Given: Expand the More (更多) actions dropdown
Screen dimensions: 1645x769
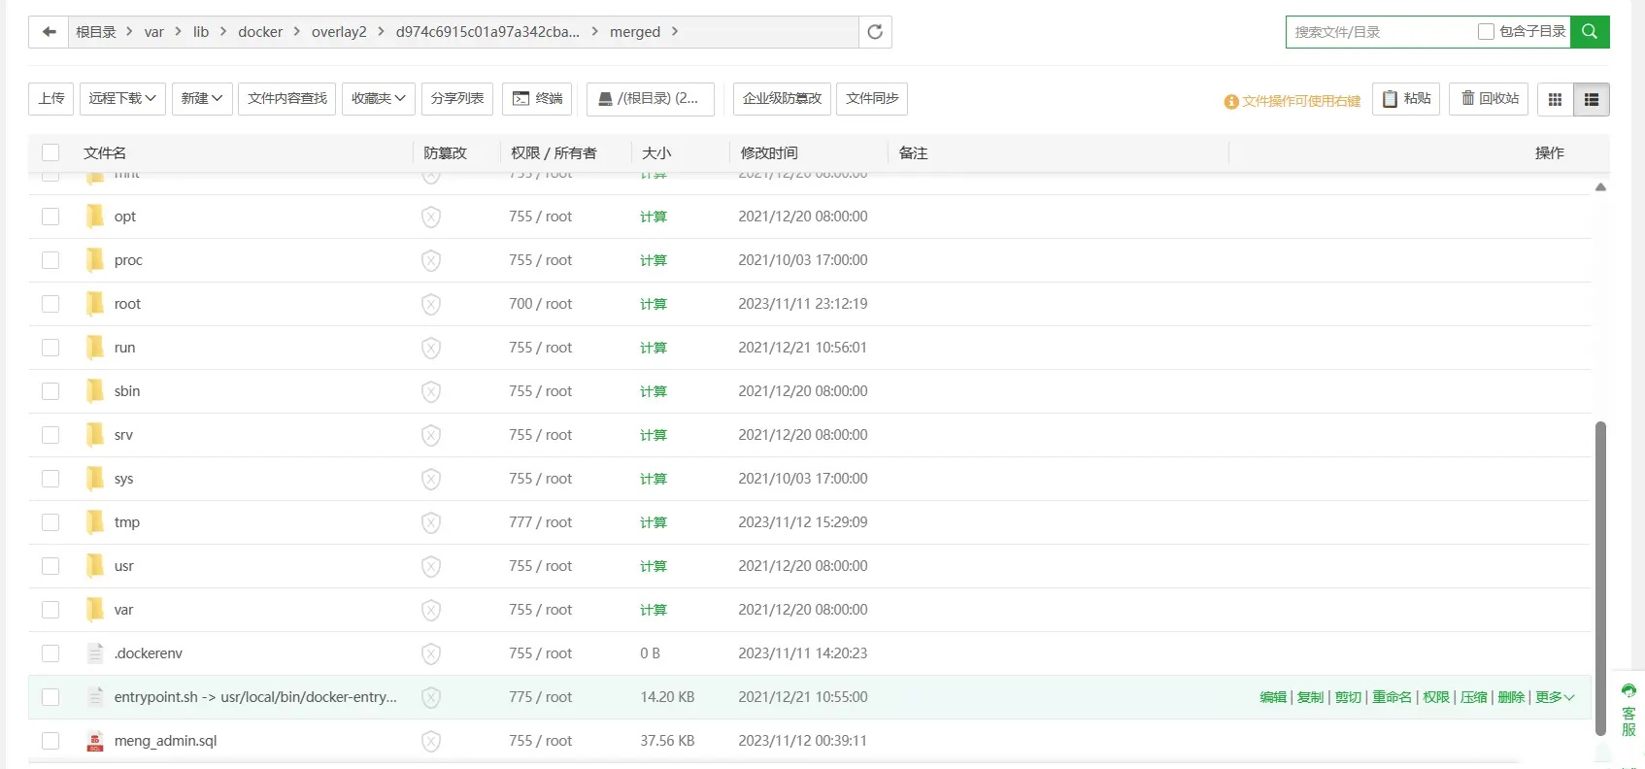Looking at the screenshot, I should tap(1555, 697).
